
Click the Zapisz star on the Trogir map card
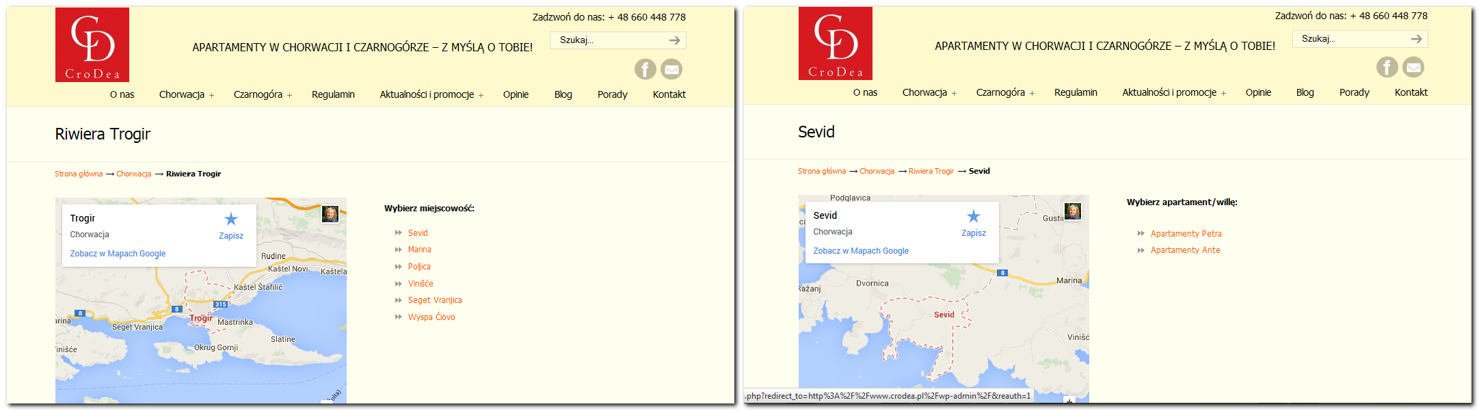[231, 220]
